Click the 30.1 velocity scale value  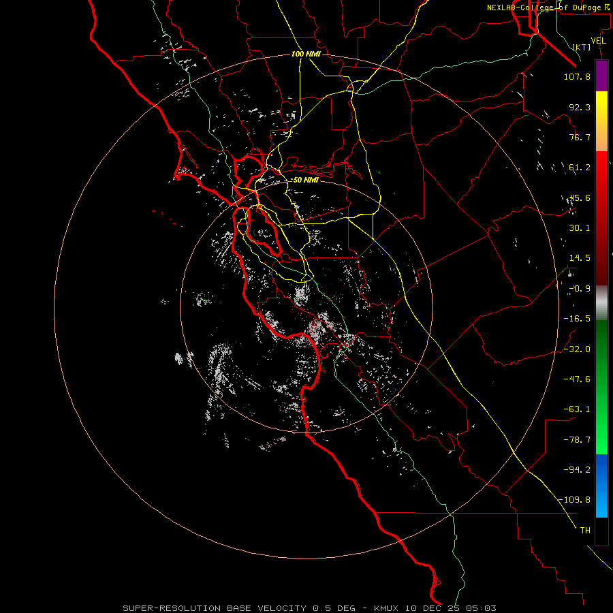tap(580, 228)
